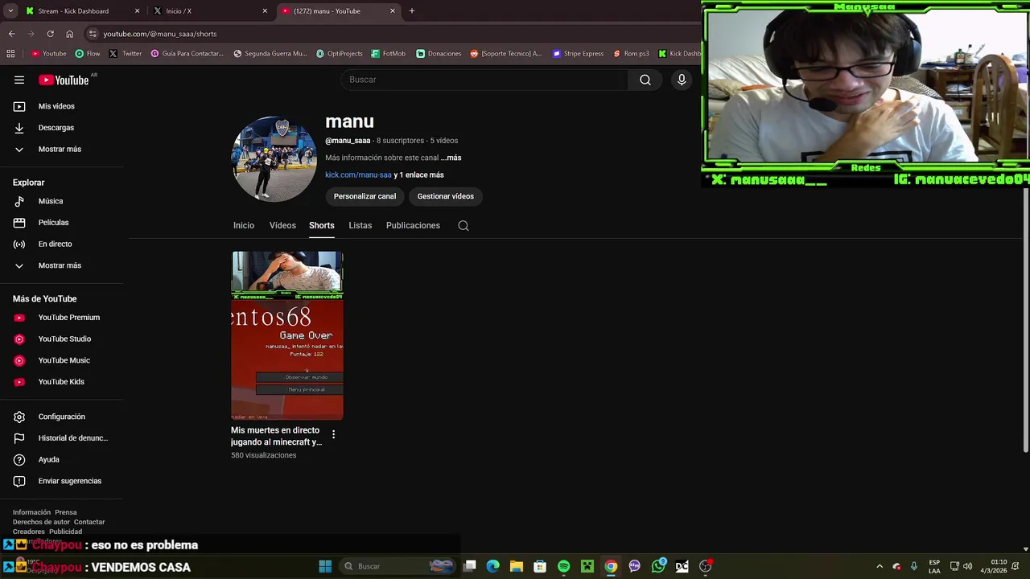Switch to Inicio / X browser tab
Screen dimensions: 1030x579
[209, 11]
